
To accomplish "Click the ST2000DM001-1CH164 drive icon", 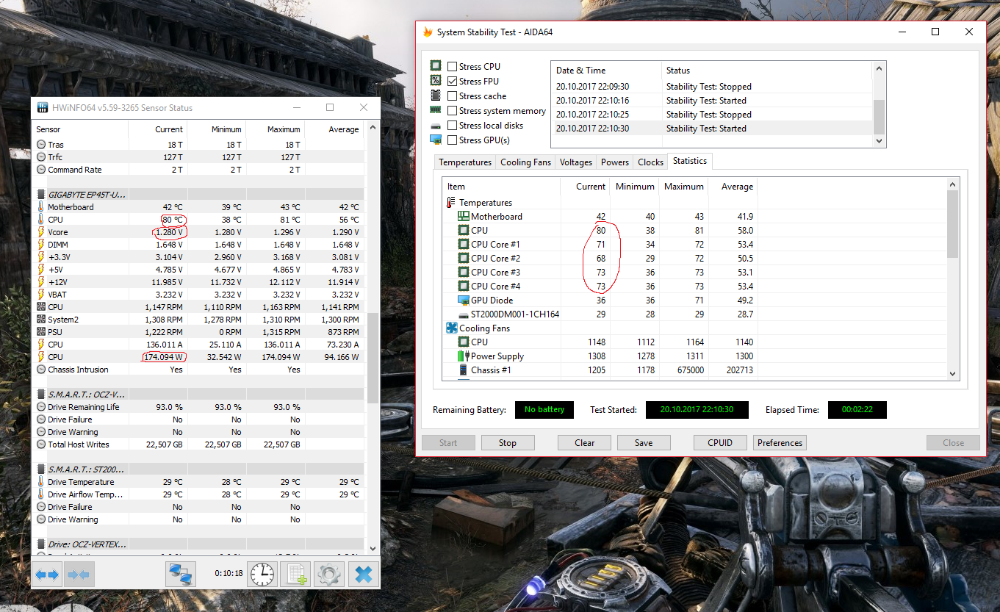I will (x=464, y=314).
